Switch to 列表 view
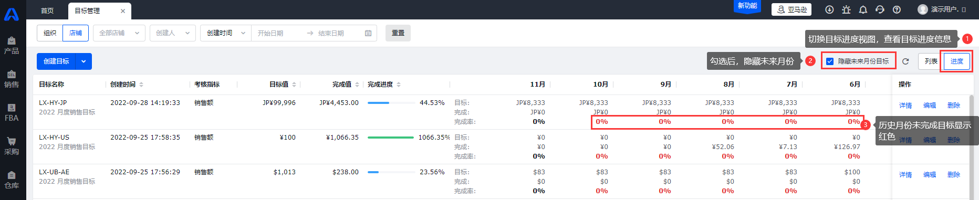The width and height of the screenshot is (979, 200). [931, 61]
